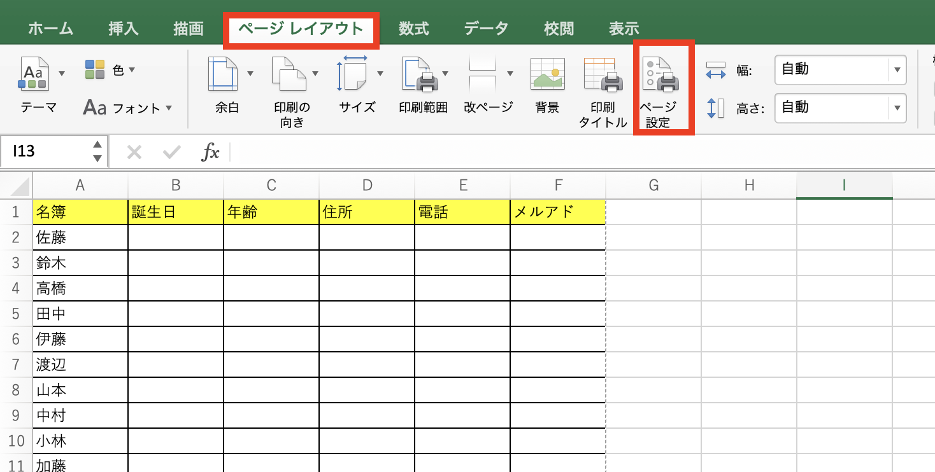This screenshot has height=472, width=935.
Task: Expand the 高さ 自動 dropdown
Action: tap(898, 108)
